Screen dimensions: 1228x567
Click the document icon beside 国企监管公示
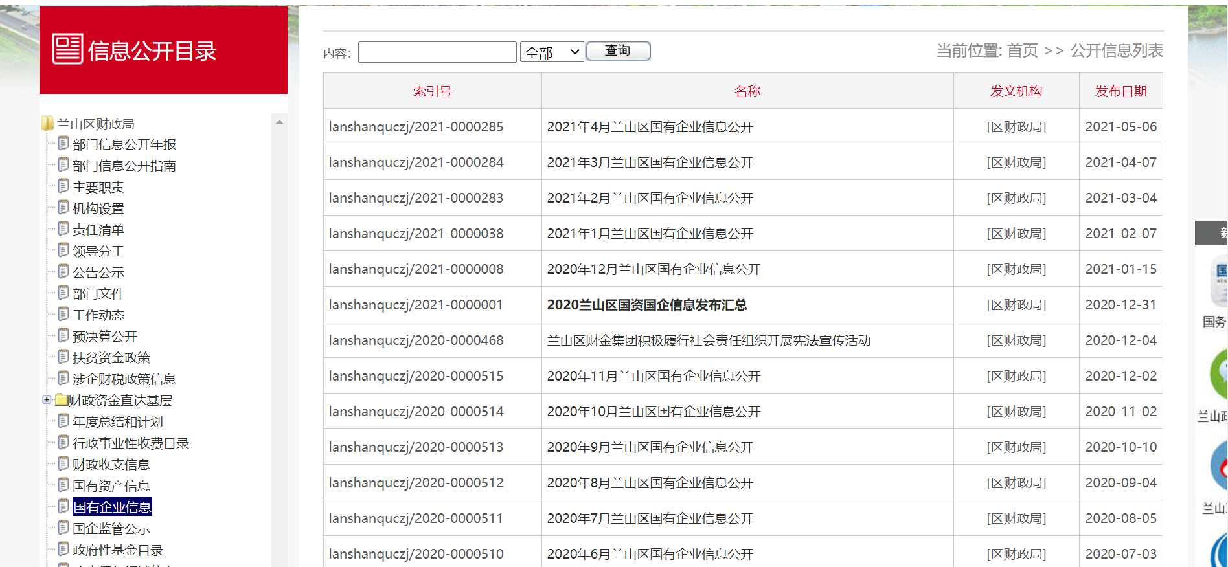coord(63,528)
